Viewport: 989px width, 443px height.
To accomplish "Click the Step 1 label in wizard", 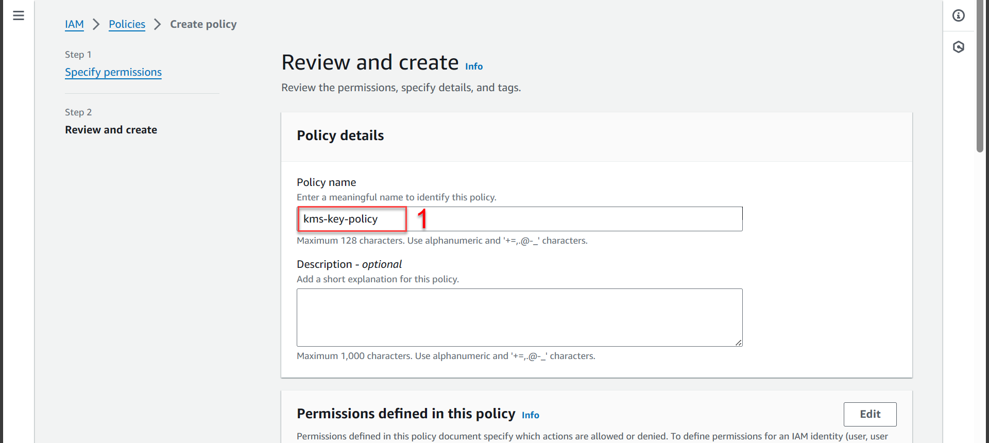I will (78, 55).
